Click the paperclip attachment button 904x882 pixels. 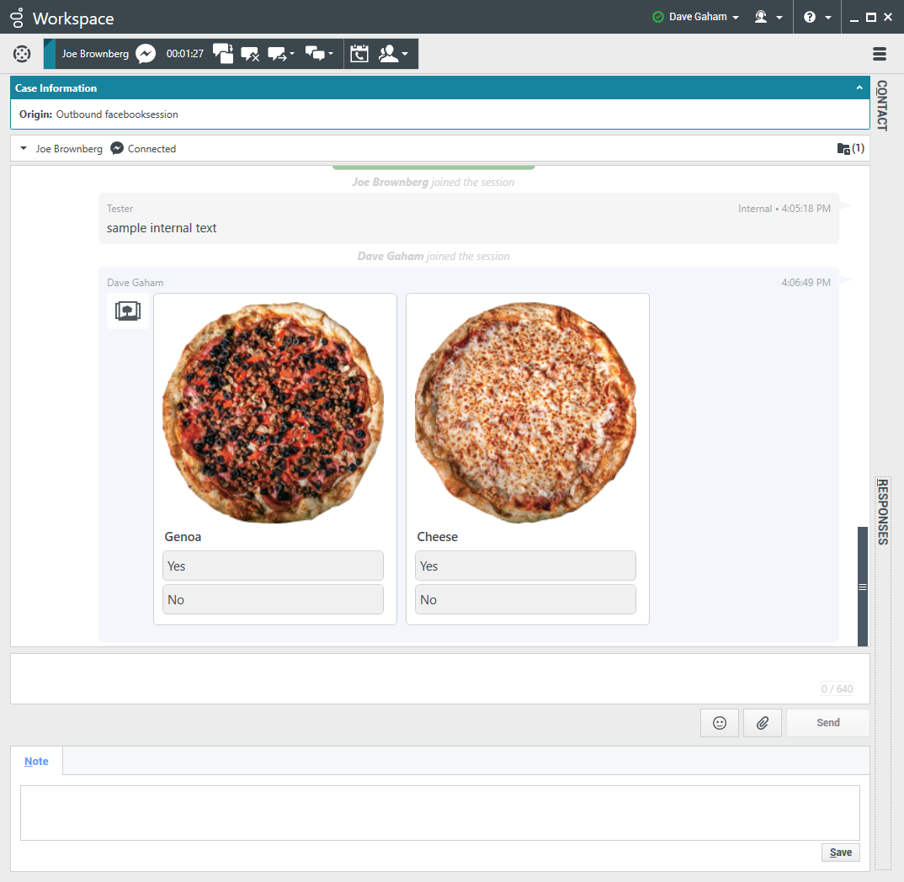pyautogui.click(x=762, y=723)
